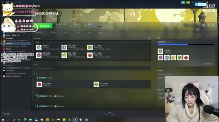Image resolution: width=219 pixels, height=122 pixels.
Task: Open the playtime clock icon
Action: point(71,25)
